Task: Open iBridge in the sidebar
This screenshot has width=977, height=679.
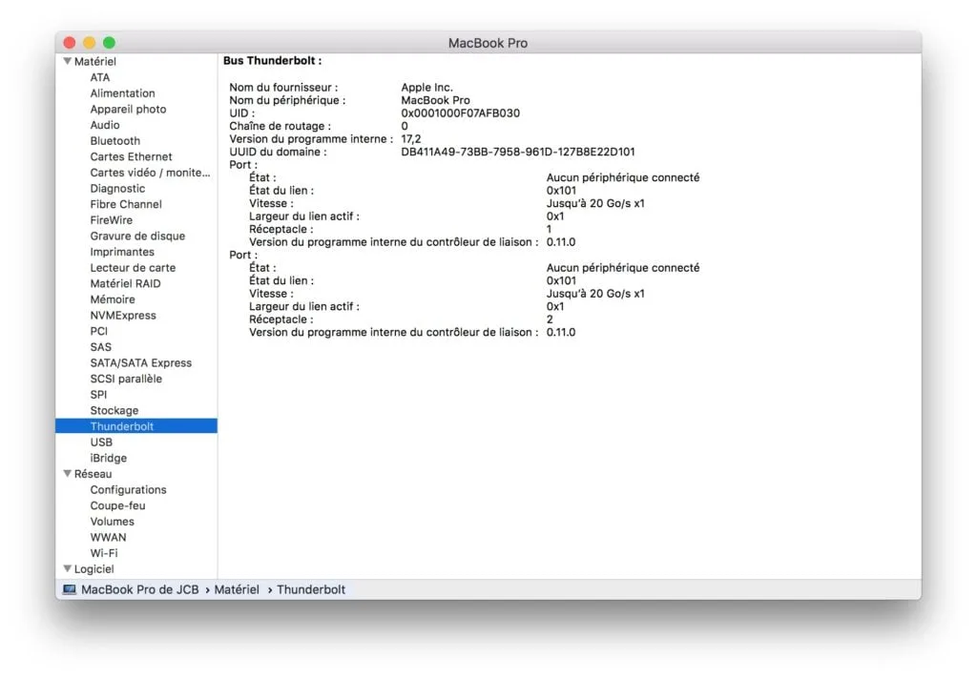Action: pos(109,459)
